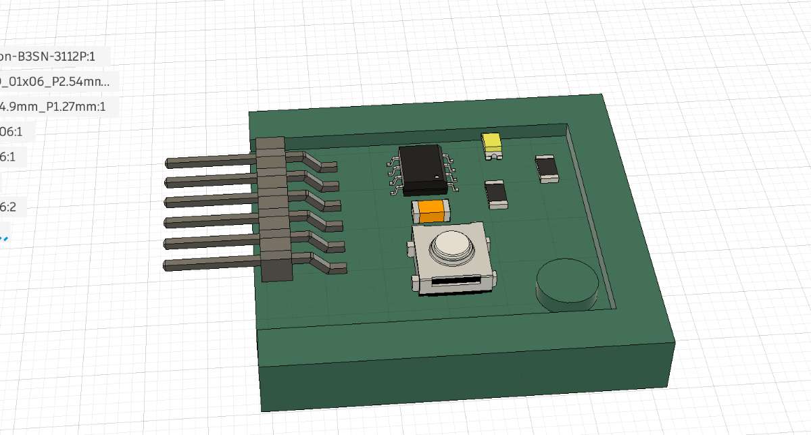Select the bottommost metal pin of the header
The height and width of the screenshot is (435, 811).
(x=210, y=263)
